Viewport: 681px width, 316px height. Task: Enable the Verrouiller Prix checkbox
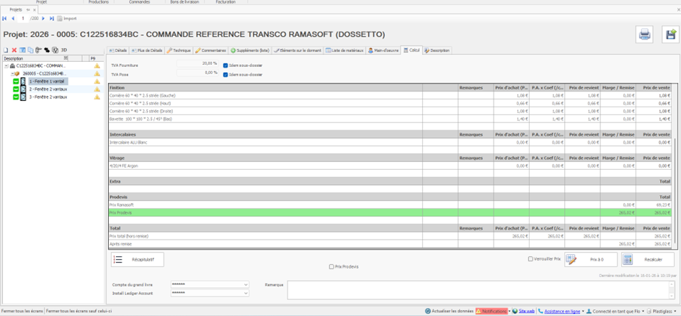pos(530,259)
